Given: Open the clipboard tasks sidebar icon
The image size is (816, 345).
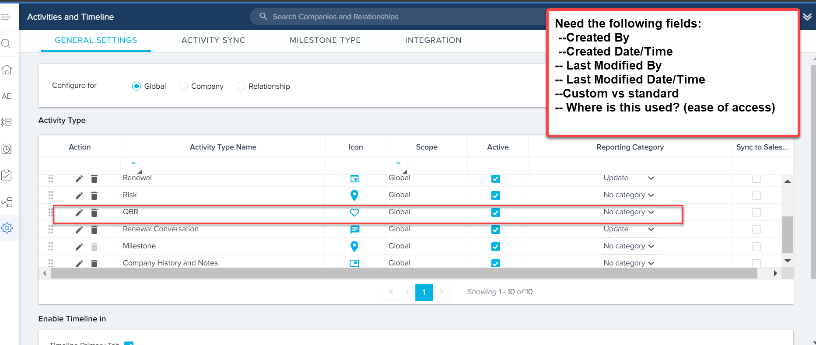Looking at the screenshot, I should (x=7, y=175).
